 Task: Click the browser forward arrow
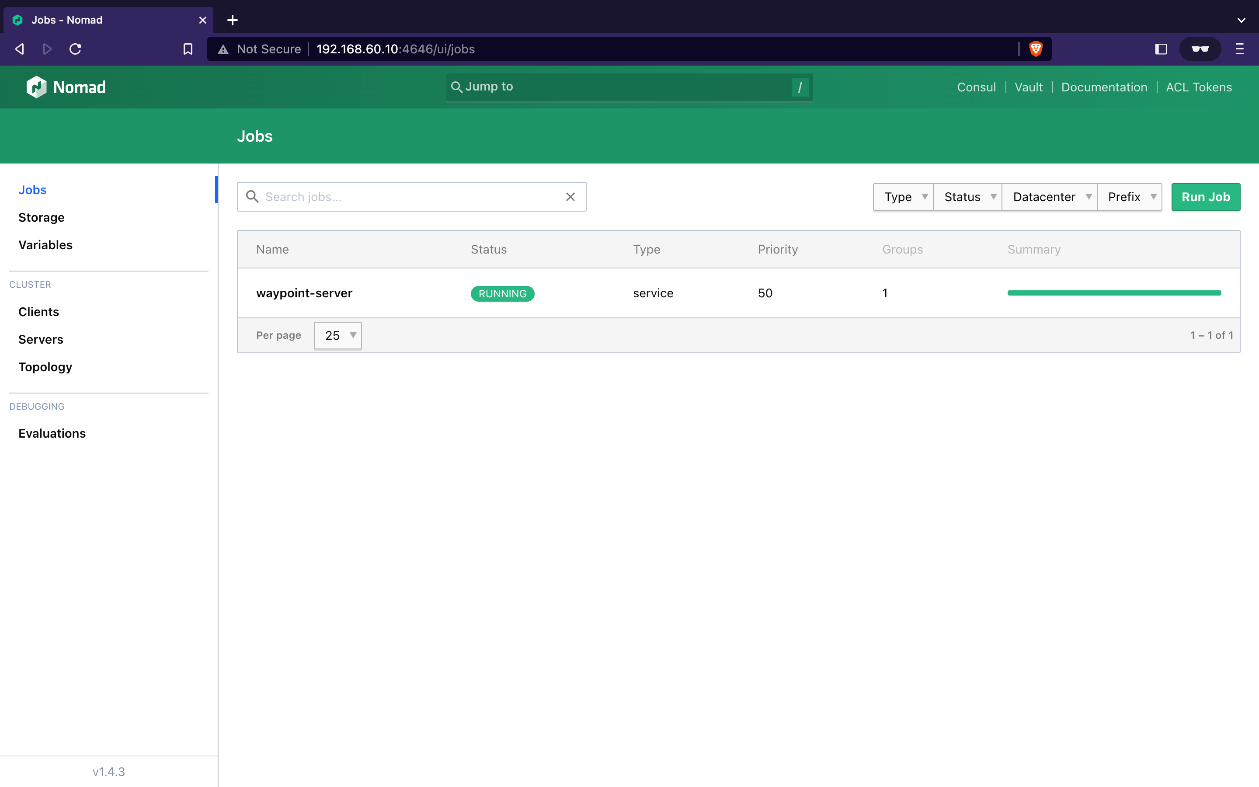(x=47, y=49)
